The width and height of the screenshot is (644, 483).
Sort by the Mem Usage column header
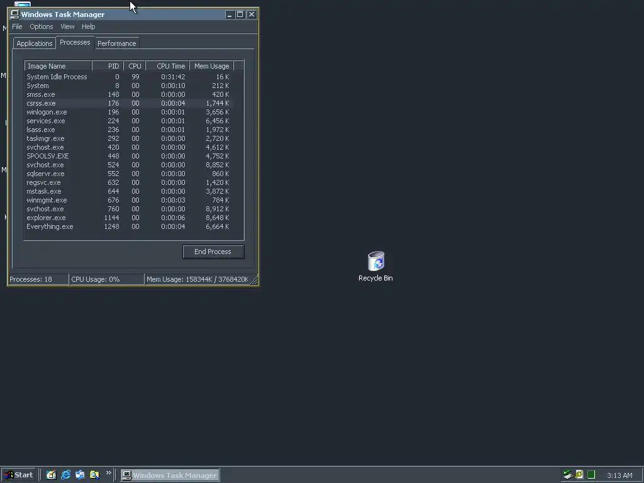[x=211, y=66]
